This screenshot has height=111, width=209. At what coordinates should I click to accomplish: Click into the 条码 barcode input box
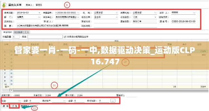(x=45, y=37)
